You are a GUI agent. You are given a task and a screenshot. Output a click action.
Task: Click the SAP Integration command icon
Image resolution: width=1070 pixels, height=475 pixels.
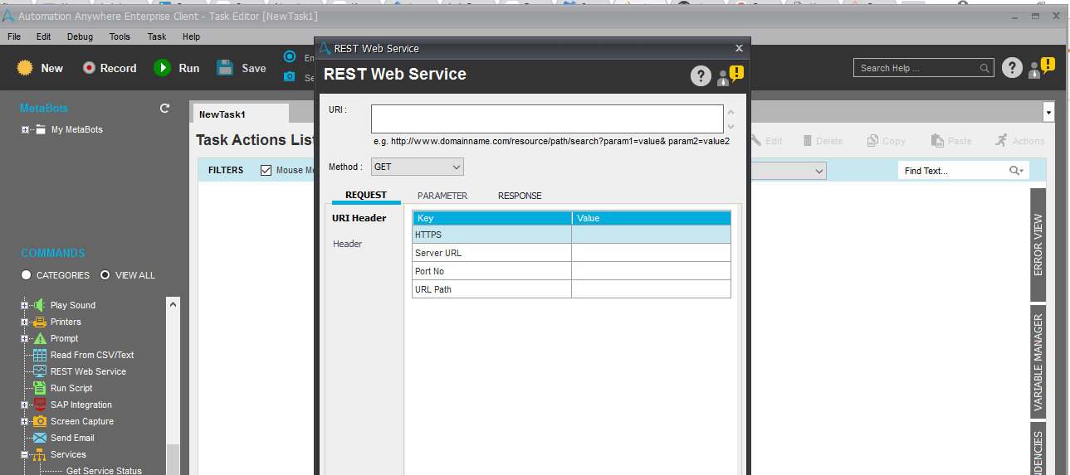[x=40, y=405]
